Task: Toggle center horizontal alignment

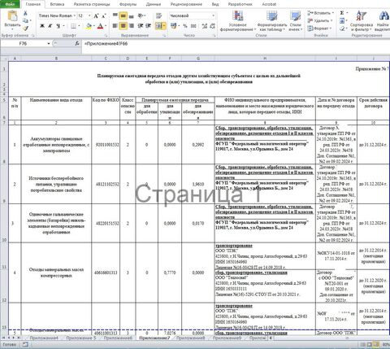Action: tap(123, 26)
